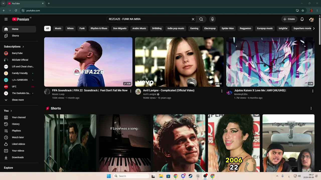This screenshot has width=321, height=180.
Task: Select the All filter chip
Action: [x=47, y=28]
